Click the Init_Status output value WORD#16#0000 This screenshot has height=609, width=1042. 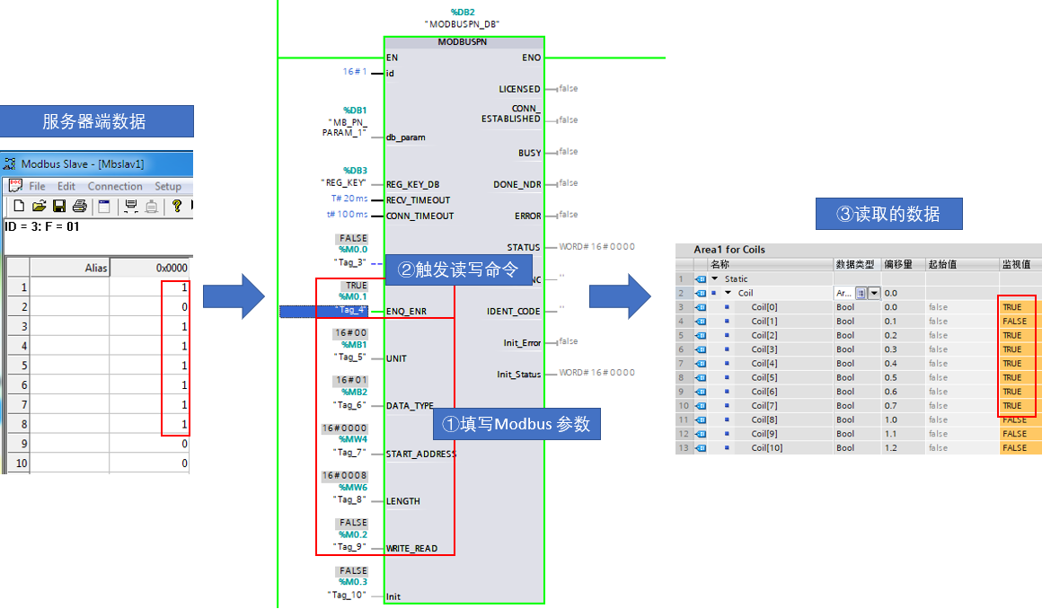pos(596,372)
